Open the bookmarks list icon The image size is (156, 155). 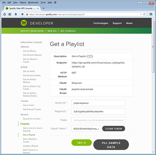coord(10,14)
